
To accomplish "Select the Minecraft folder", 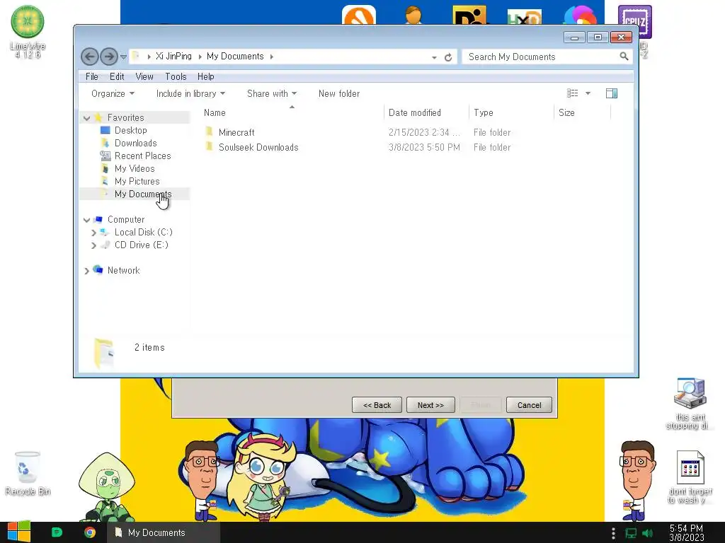I will click(x=236, y=132).
